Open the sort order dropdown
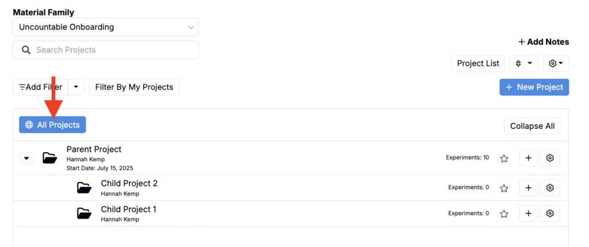The image size is (589, 247). (x=523, y=63)
